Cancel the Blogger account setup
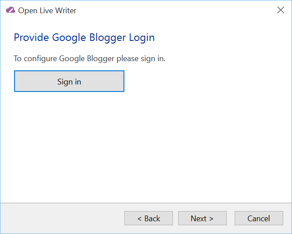Screen dimensions: 292x234 [259, 218]
